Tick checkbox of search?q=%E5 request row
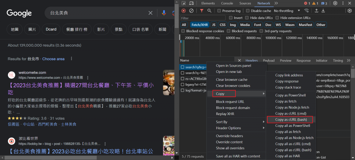Screen dimensions: 355x160 coord(182,73)
